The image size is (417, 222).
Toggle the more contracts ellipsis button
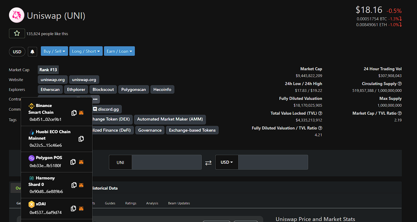(x=95, y=99)
